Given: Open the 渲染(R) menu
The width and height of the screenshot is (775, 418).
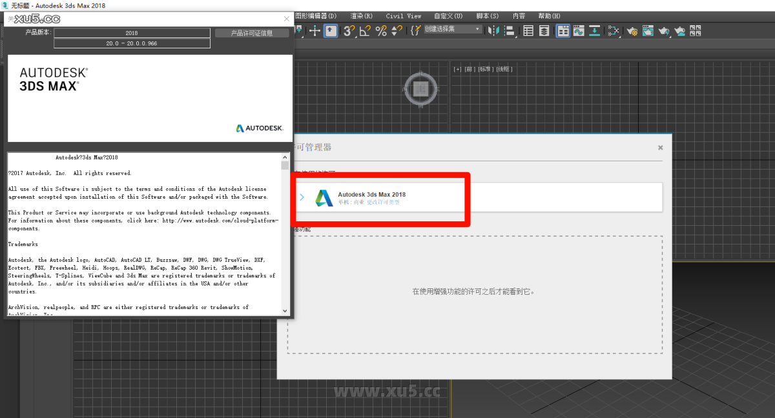Looking at the screenshot, I should [x=361, y=15].
